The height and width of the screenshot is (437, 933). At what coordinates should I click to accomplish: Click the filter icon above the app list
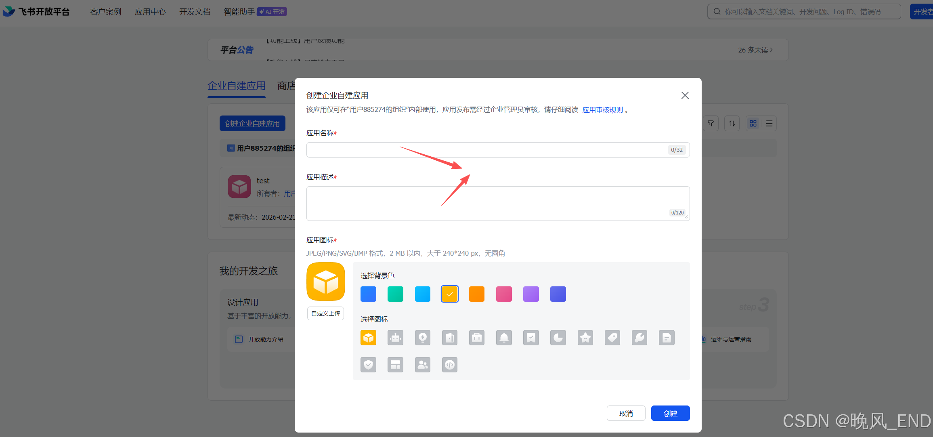[x=711, y=123]
